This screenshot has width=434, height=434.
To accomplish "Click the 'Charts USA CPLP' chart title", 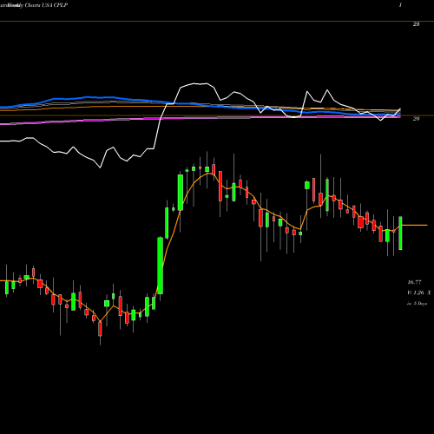I will pos(46,5).
